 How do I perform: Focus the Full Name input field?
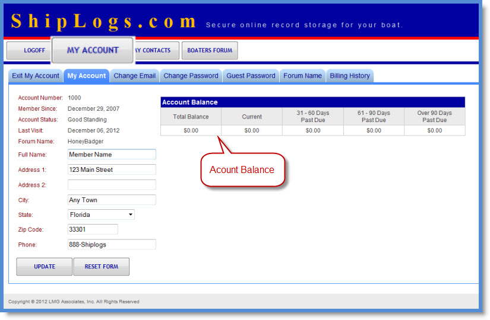112,155
